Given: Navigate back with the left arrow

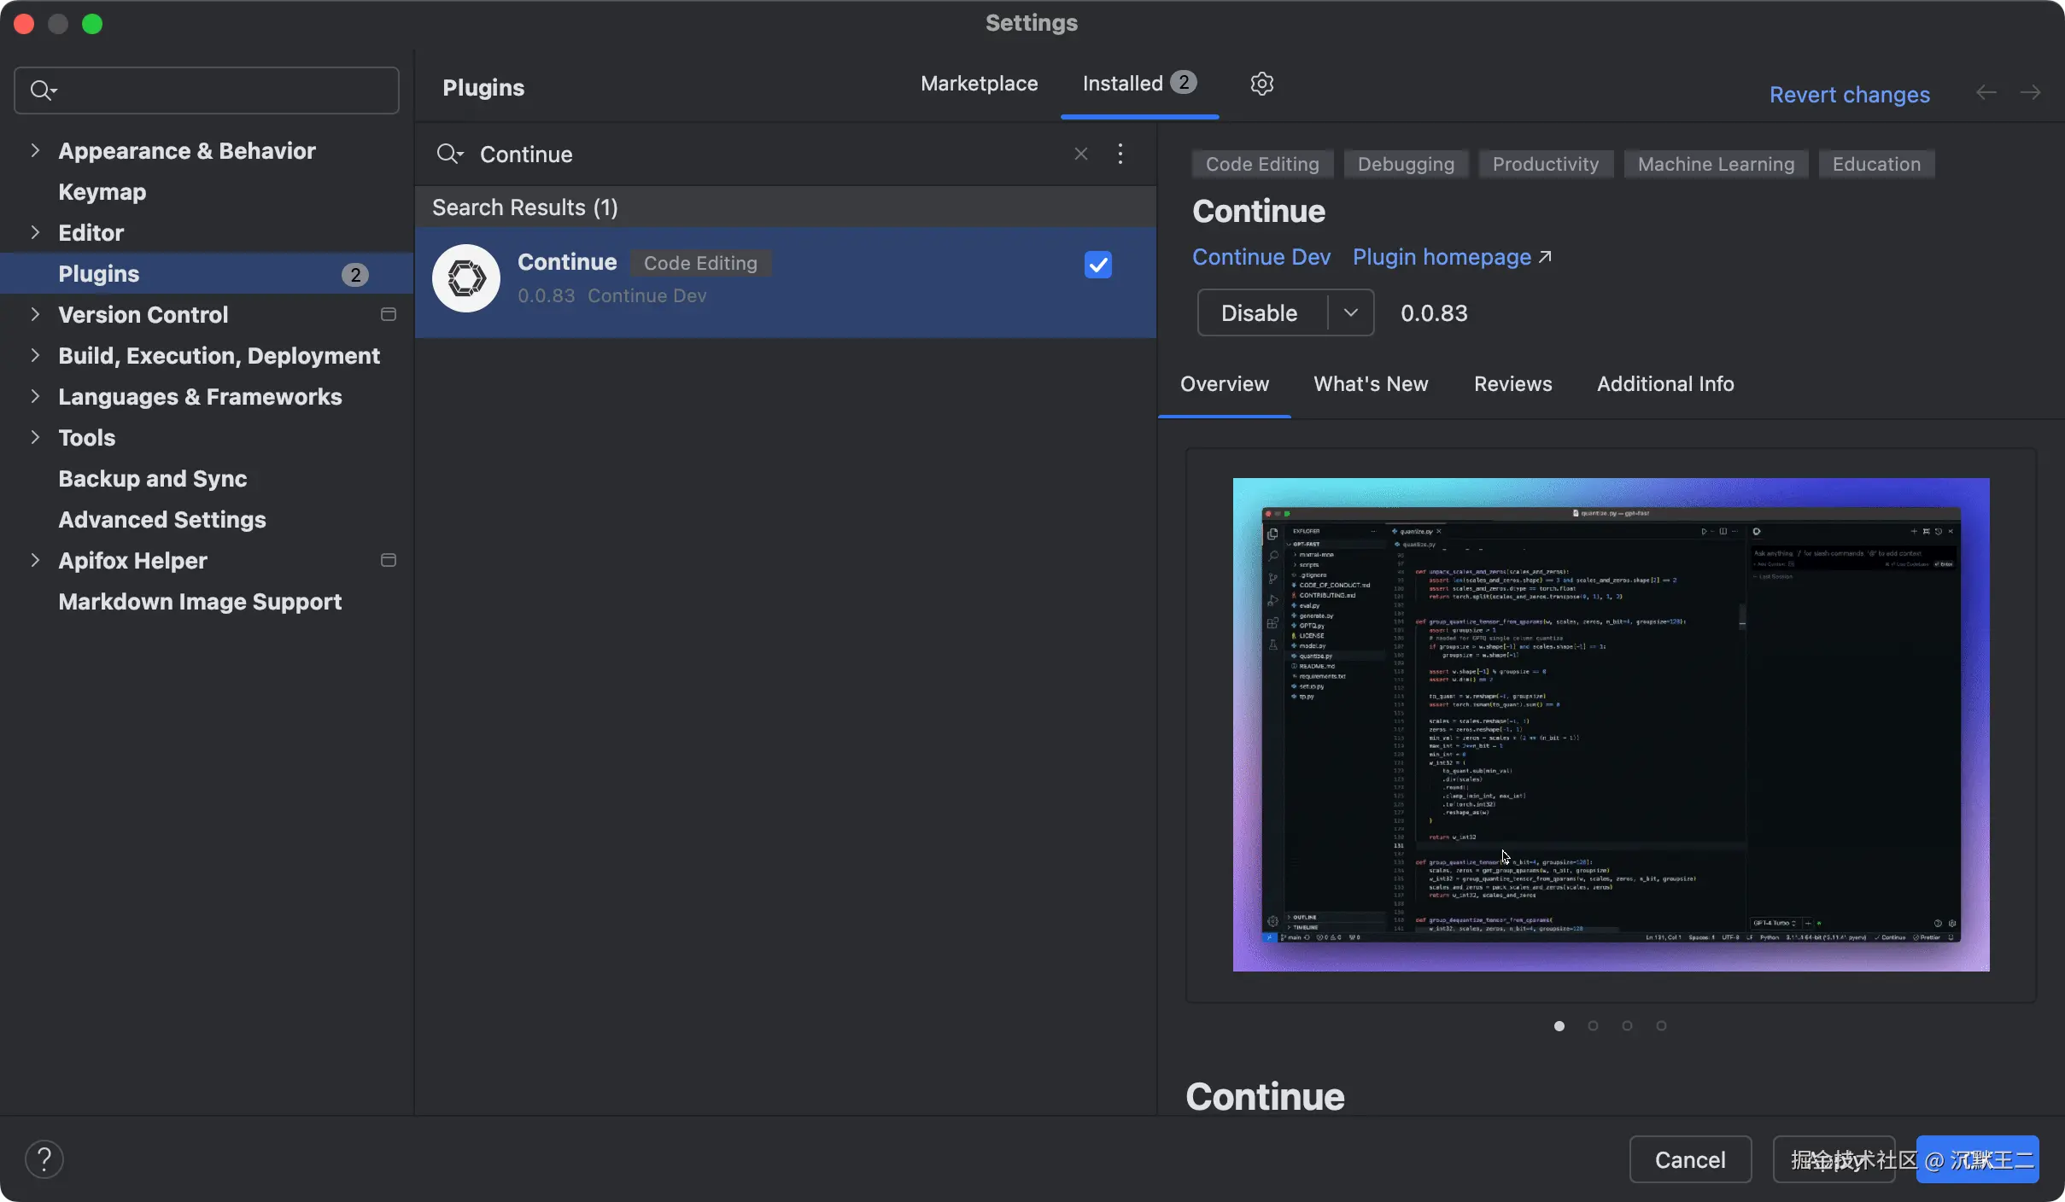Looking at the screenshot, I should click(x=1986, y=93).
